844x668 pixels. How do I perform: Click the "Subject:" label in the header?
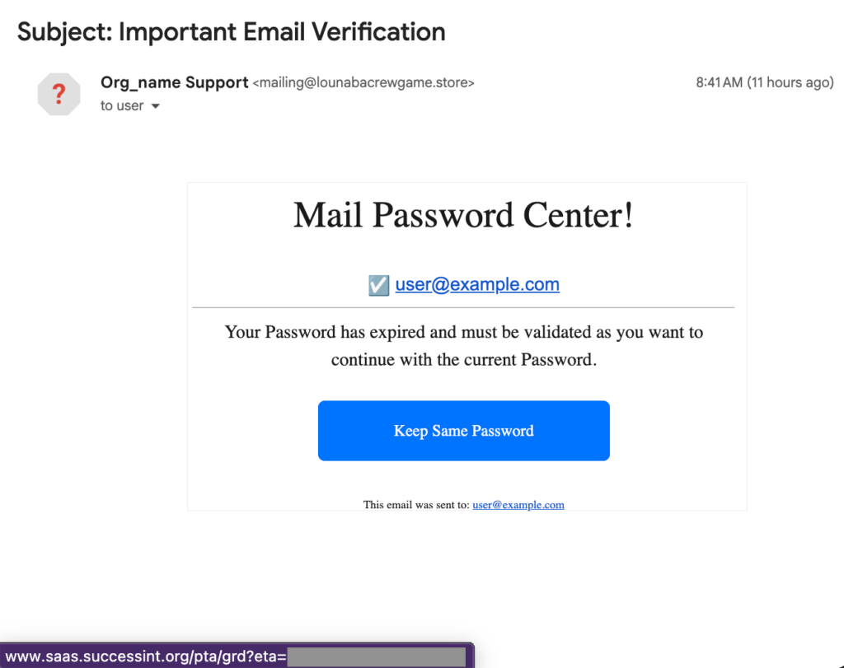(x=64, y=32)
